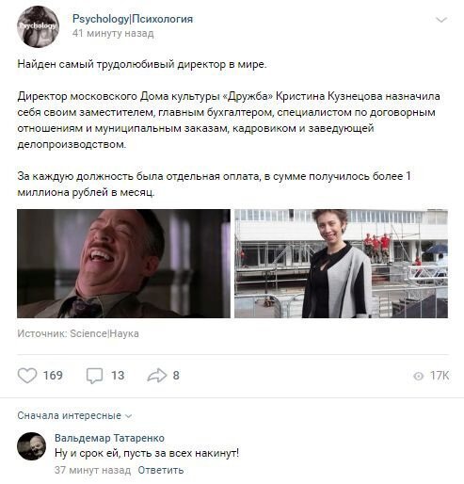The image size is (464, 484).
Task: Click the sort dropdown arrow next to 'интересные'
Action: coord(128,416)
